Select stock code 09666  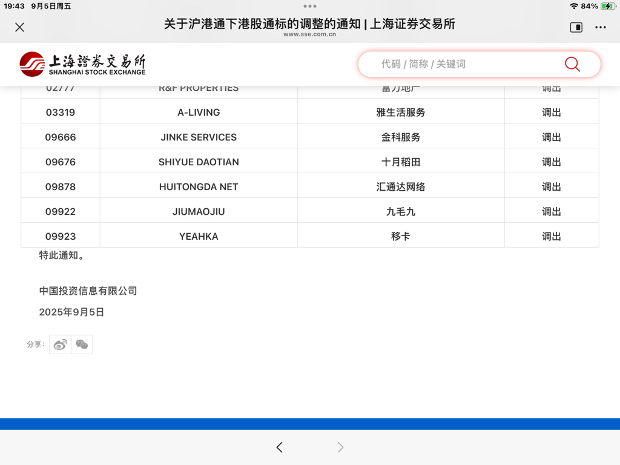[x=61, y=137]
